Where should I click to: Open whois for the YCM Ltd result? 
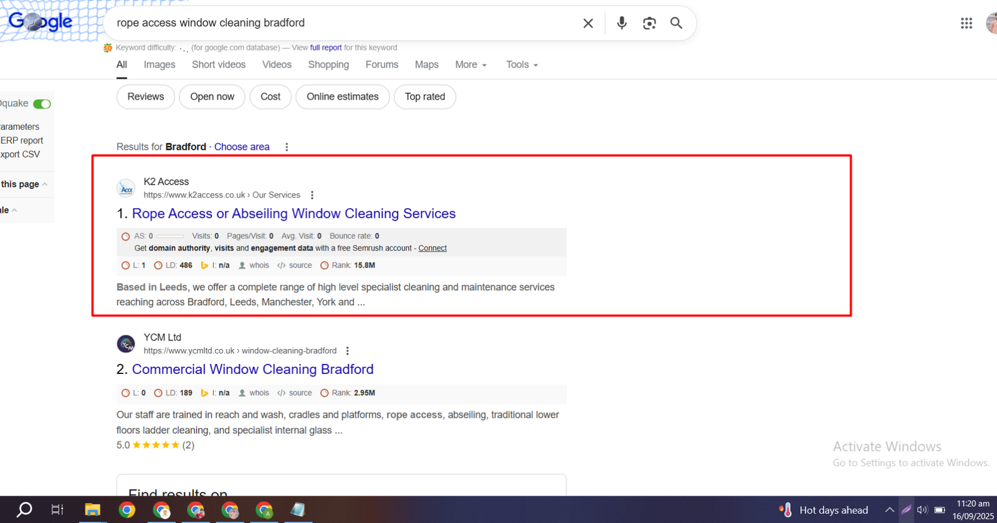[259, 393]
